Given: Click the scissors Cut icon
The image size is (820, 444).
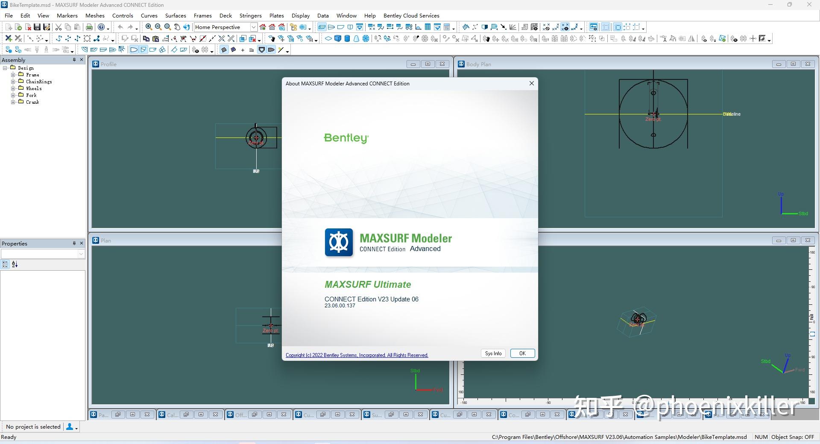Looking at the screenshot, I should [59, 26].
